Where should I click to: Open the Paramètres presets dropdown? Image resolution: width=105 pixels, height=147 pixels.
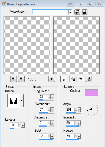70,12
